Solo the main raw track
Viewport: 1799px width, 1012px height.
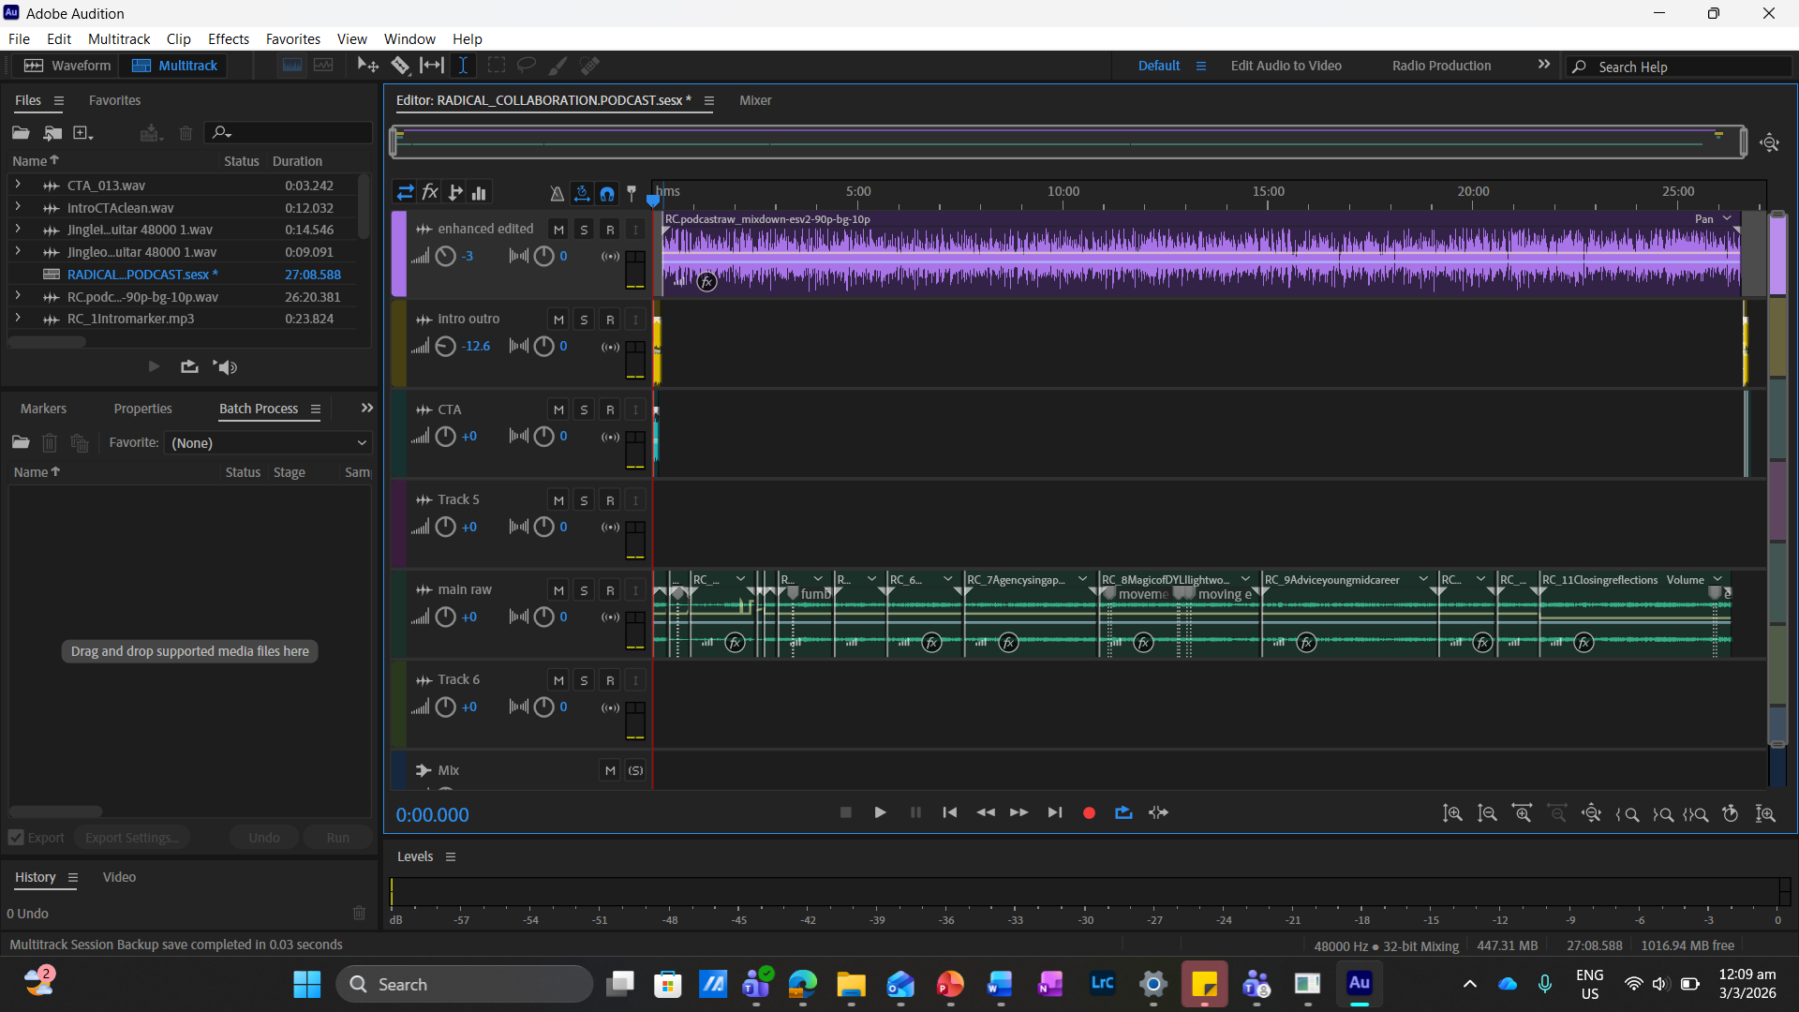point(584,590)
